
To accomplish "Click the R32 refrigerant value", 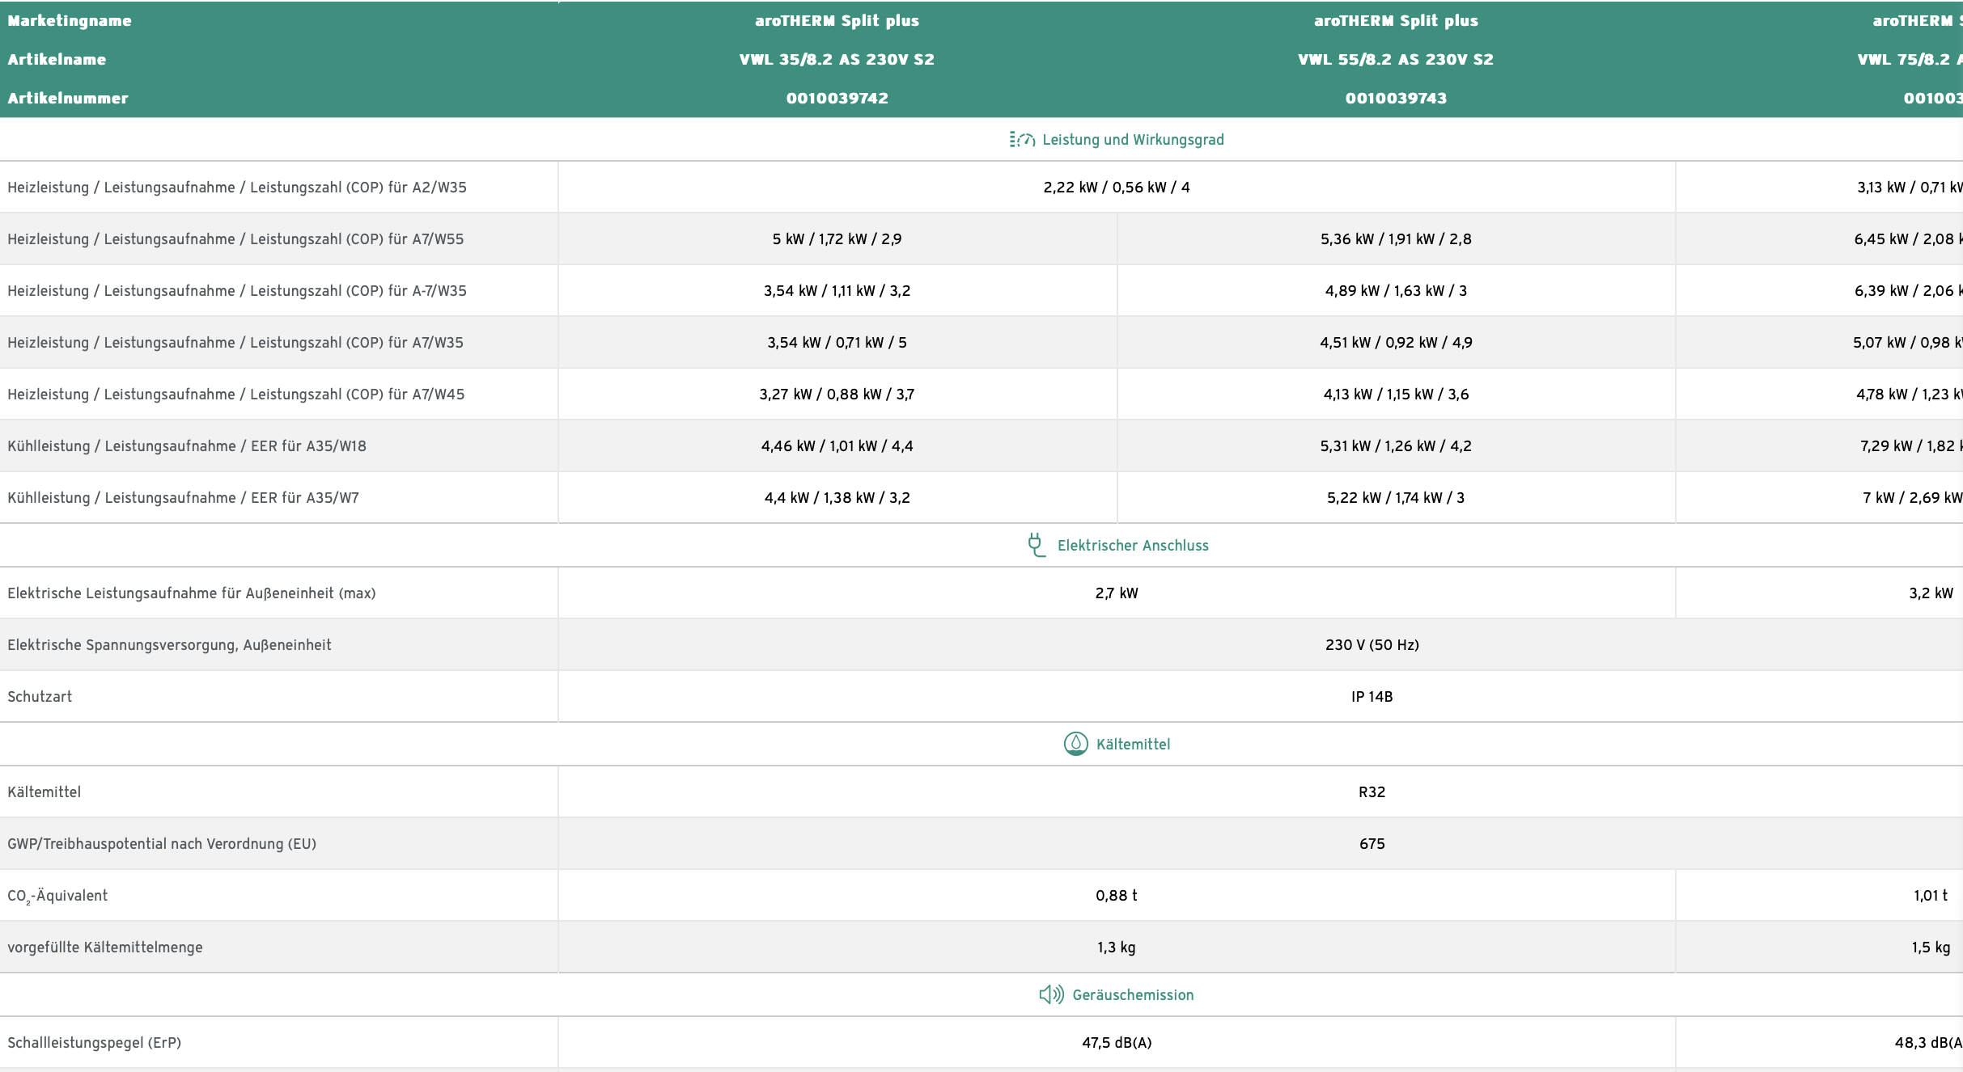I will point(1372,792).
